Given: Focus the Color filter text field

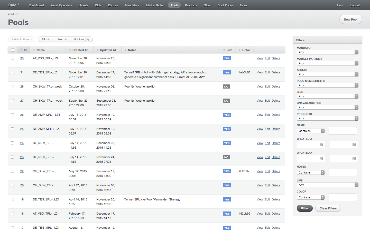Looking at the screenshot, I should tap(343, 197).
